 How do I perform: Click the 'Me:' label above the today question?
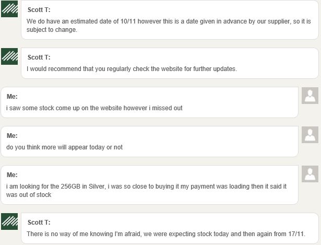click(x=12, y=136)
